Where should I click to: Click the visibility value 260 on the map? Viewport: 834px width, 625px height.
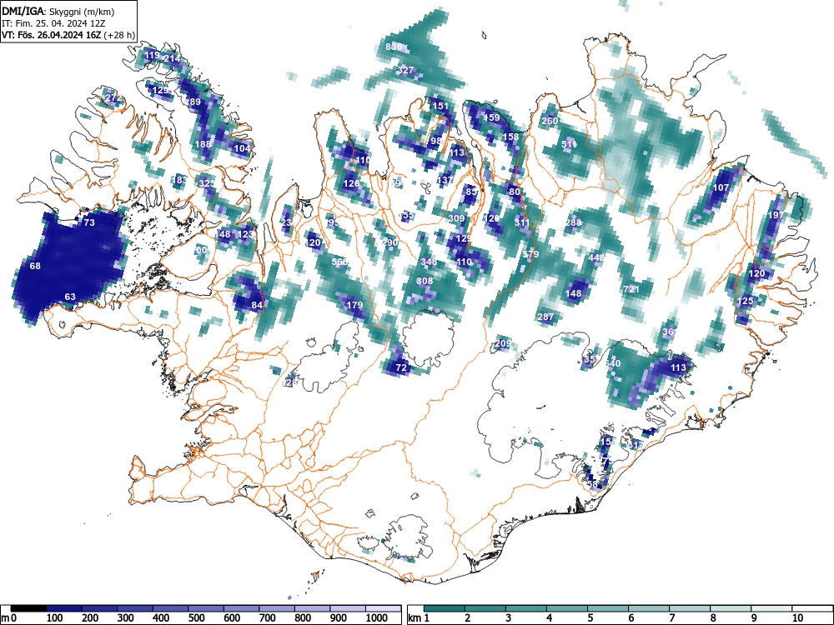coord(550,121)
